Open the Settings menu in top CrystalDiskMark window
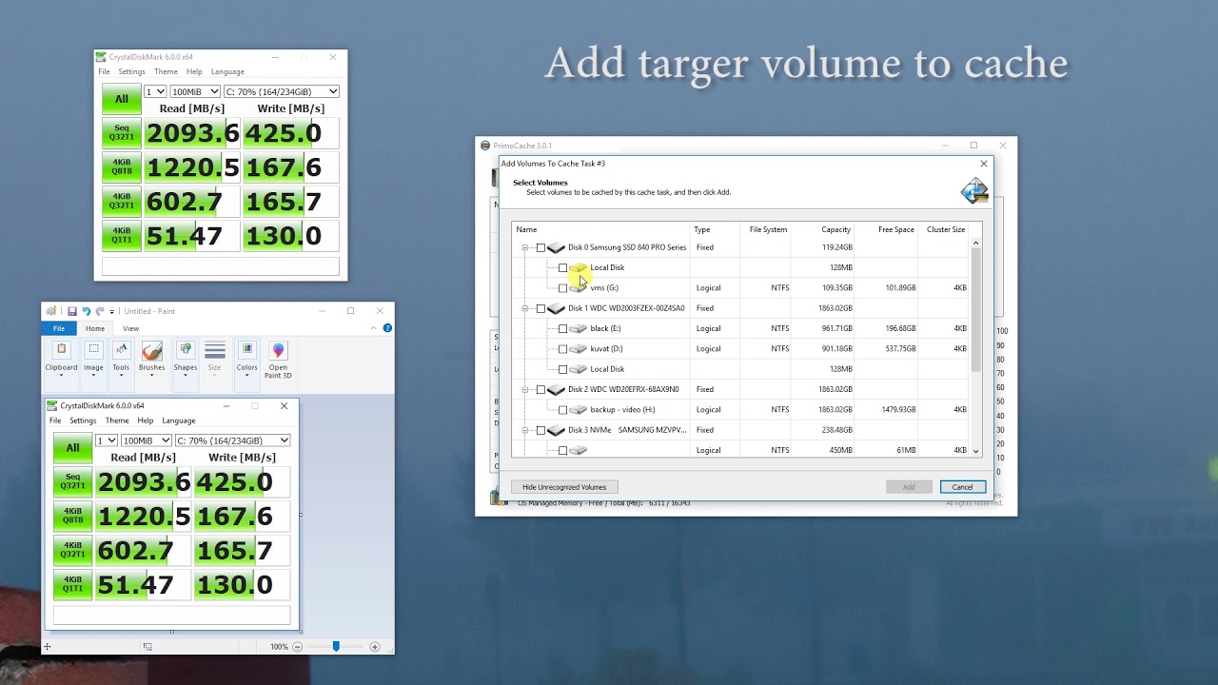 (x=131, y=71)
